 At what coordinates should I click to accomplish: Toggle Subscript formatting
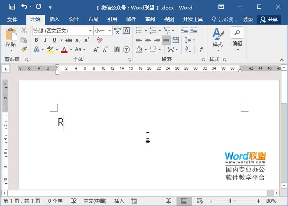[78, 40]
